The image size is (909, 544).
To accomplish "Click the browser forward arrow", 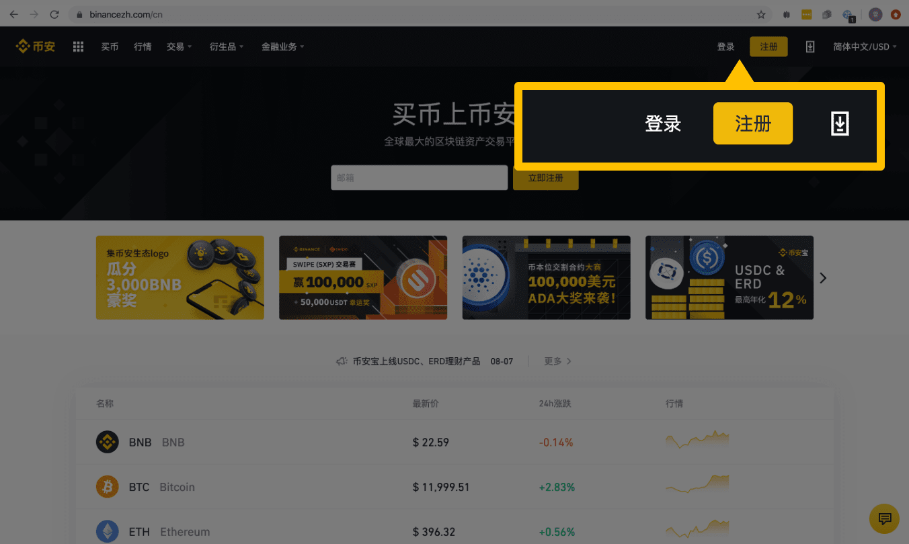I will (34, 14).
